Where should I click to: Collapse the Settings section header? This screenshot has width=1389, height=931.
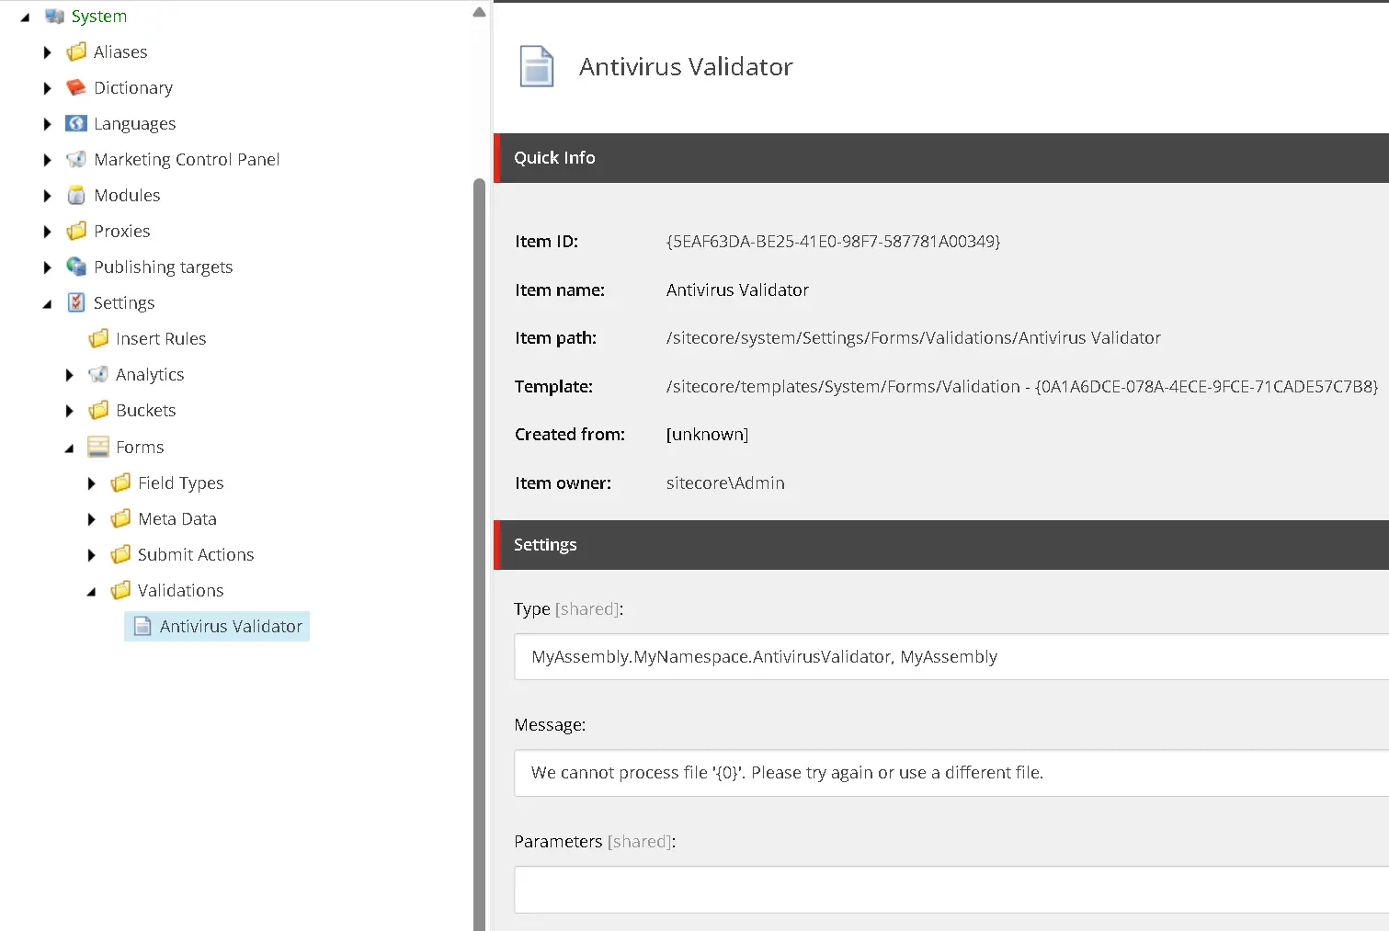pyautogui.click(x=941, y=545)
